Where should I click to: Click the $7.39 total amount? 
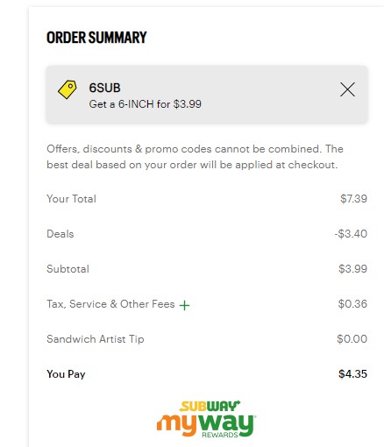(x=353, y=199)
